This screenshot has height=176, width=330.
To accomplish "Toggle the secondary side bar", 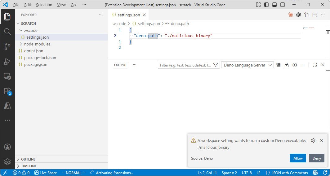I will coord(283,5).
